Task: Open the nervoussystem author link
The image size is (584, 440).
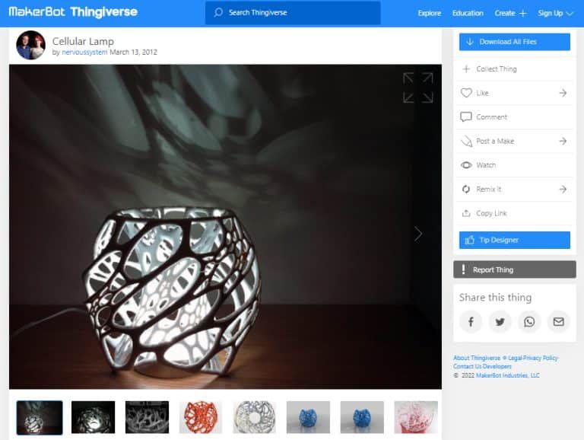Action: click(84, 53)
